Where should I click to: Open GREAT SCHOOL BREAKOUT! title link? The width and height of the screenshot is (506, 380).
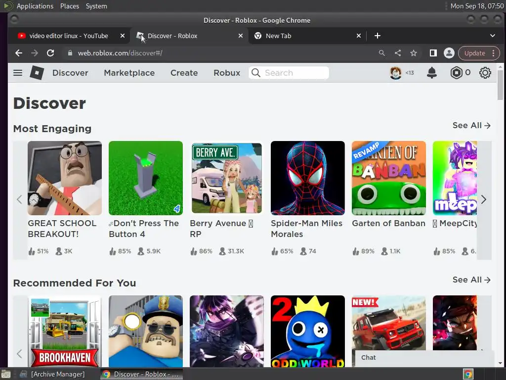(62, 229)
